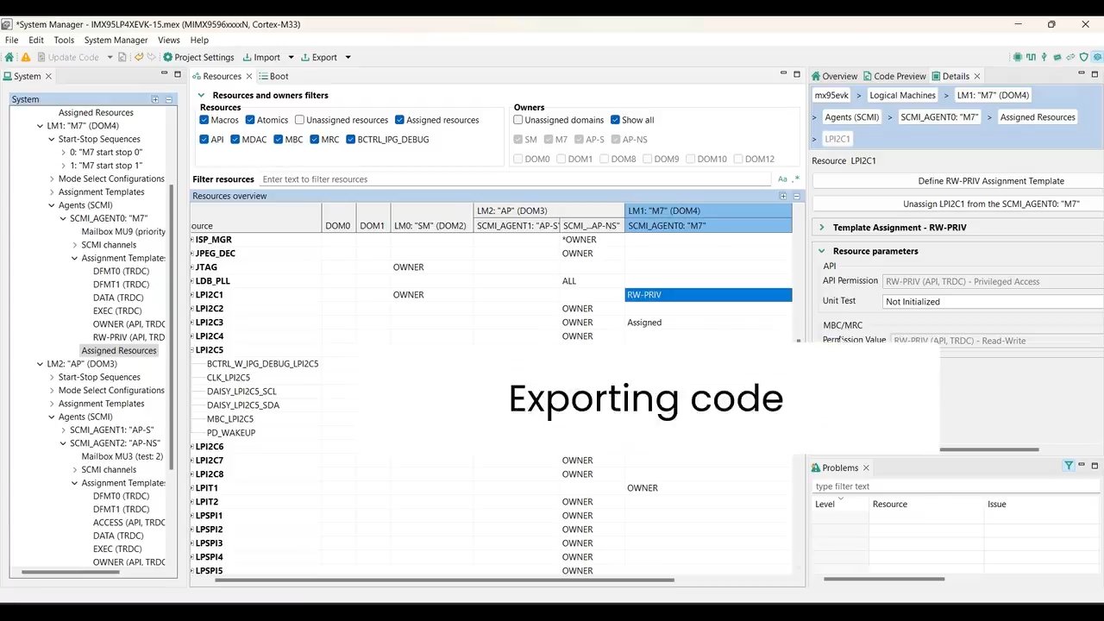The image size is (1104, 621).
Task: Click the Export toolbar button
Action: click(318, 57)
